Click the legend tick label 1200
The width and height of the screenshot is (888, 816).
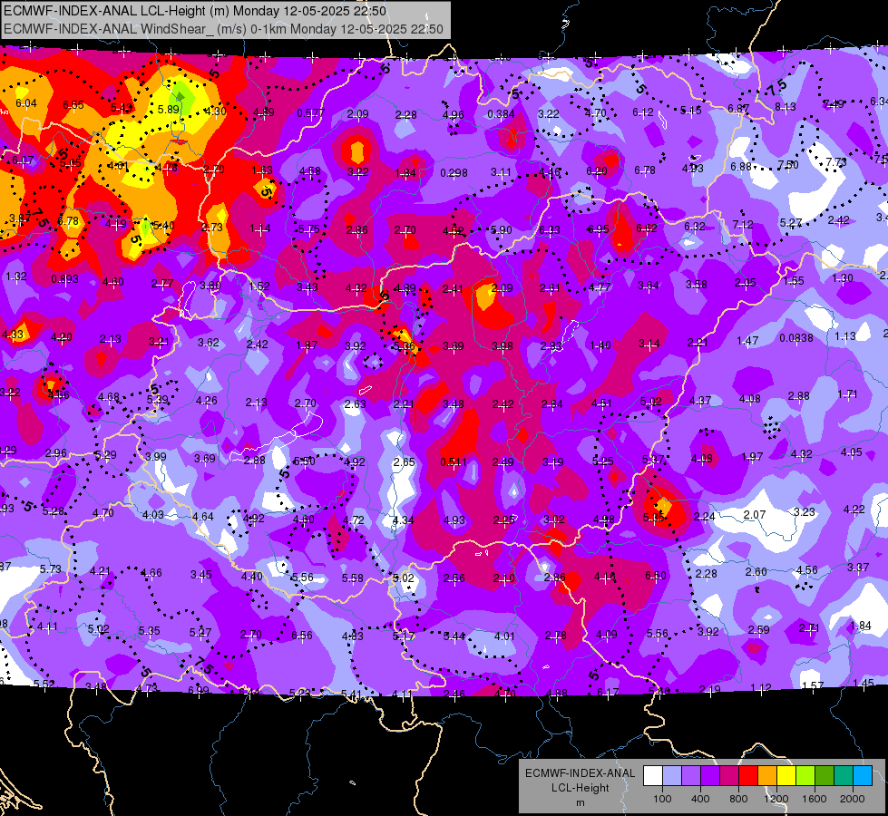pos(776,799)
